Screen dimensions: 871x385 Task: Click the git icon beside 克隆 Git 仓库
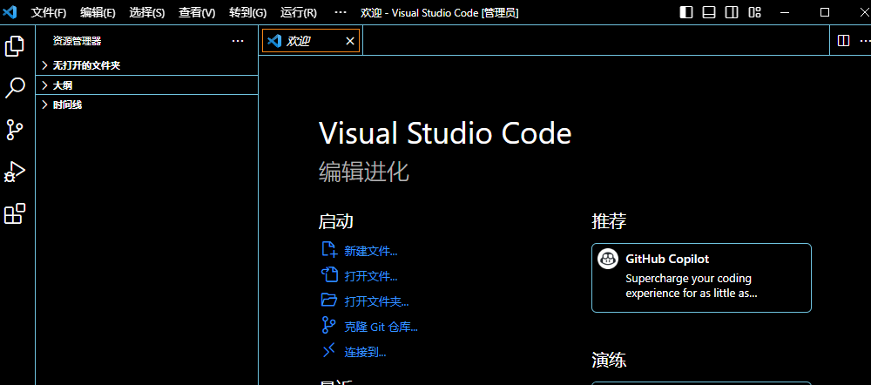pos(327,325)
